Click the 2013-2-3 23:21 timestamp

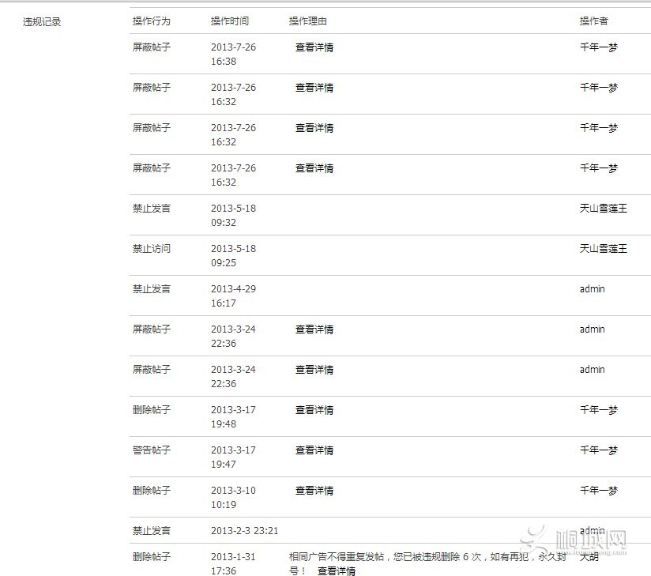click(x=244, y=531)
